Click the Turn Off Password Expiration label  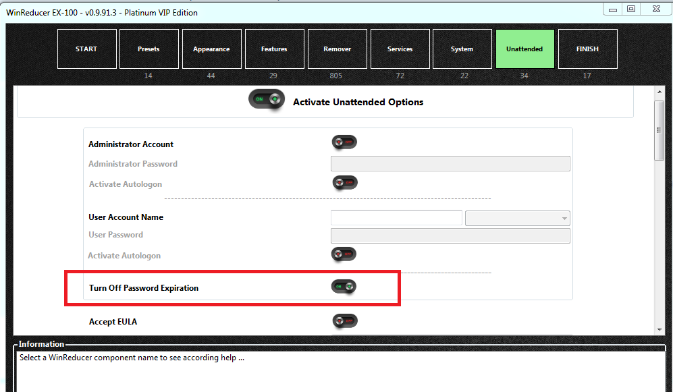pos(144,288)
